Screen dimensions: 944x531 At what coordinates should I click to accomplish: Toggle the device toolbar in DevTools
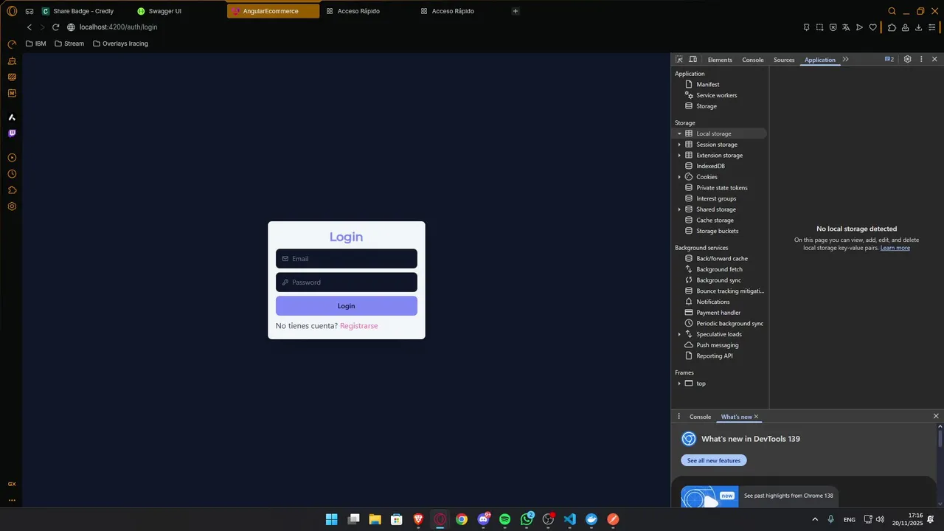pos(693,60)
